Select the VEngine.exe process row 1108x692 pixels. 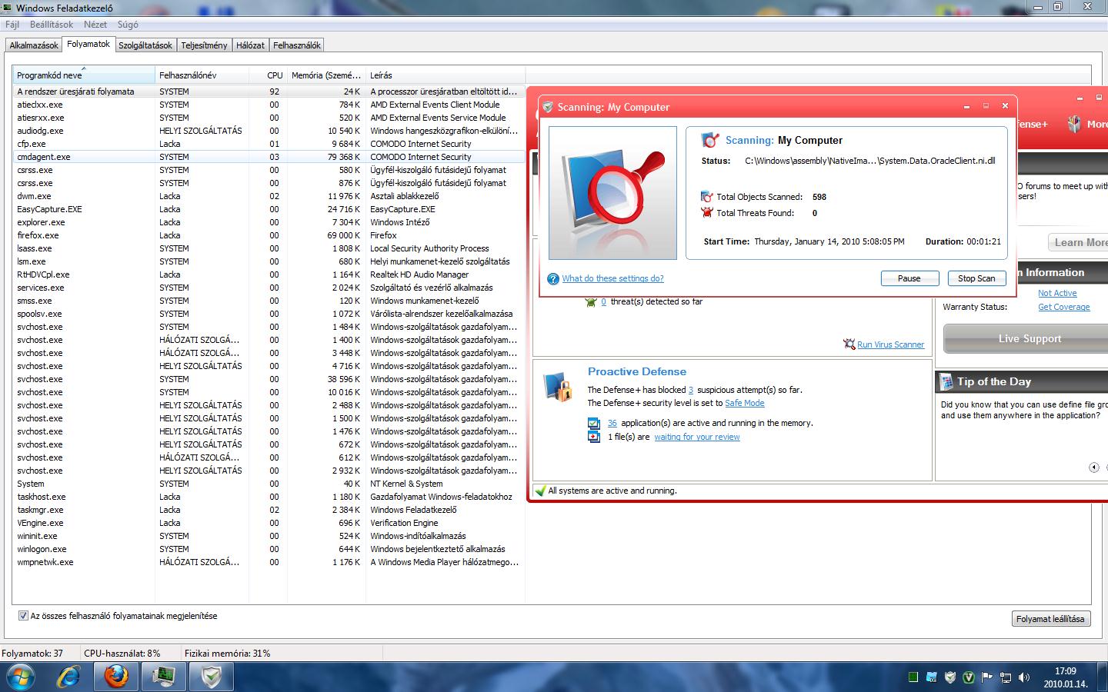click(269, 523)
